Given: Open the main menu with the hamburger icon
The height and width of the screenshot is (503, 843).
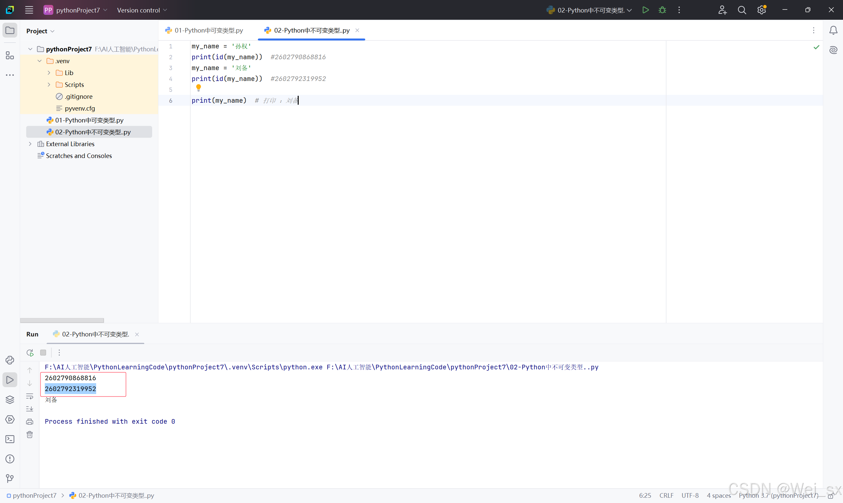Looking at the screenshot, I should (29, 10).
